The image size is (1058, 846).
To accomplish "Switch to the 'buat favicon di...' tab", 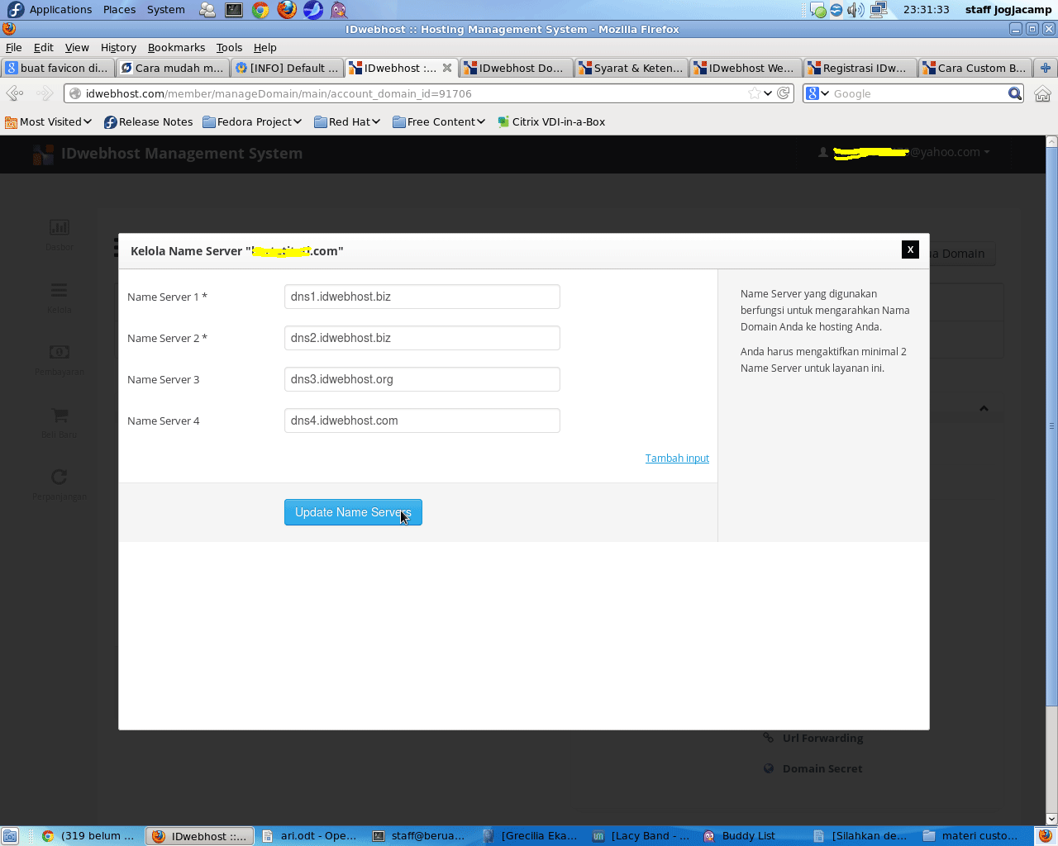I will 57,68.
